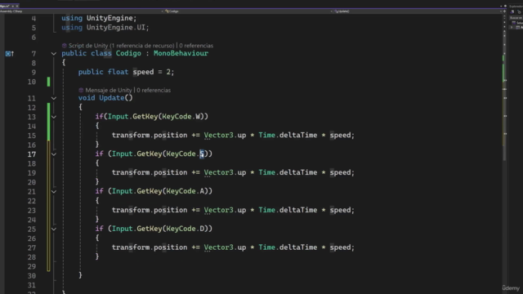Click the Unity icon beside "Mensaje de Unity"
523x294 pixels.
pos(81,90)
